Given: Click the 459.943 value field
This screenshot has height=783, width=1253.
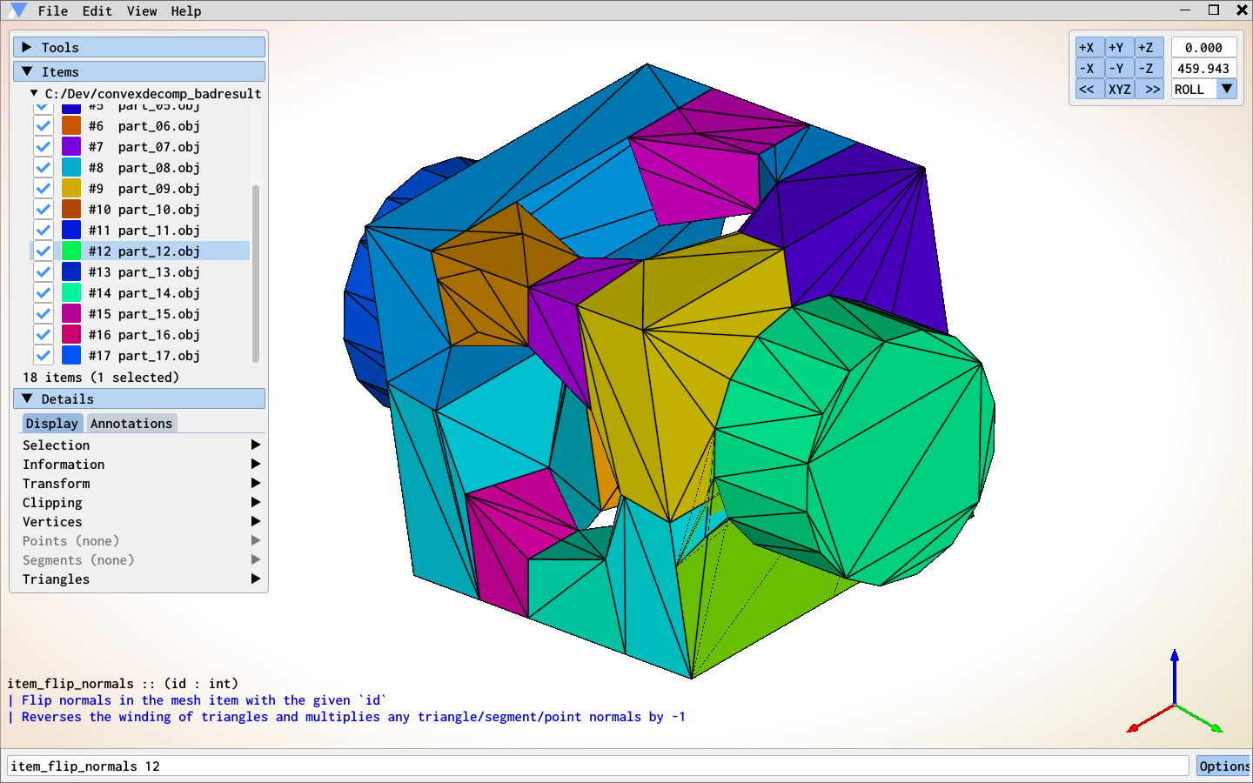Looking at the screenshot, I should pyautogui.click(x=1203, y=69).
